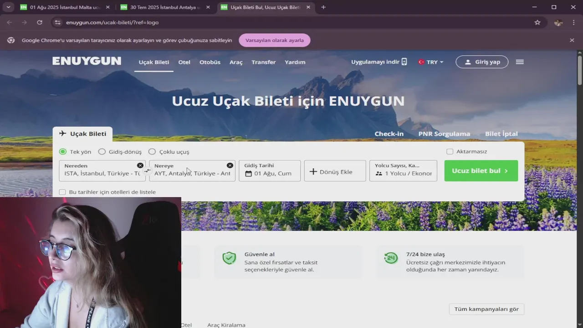The image size is (583, 328).
Task: Select the Çoklu uçuş radio button
Action: (152, 152)
